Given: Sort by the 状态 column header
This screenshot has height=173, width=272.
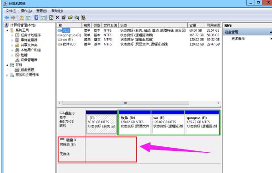Looking at the screenshot, I should (x=153, y=25).
